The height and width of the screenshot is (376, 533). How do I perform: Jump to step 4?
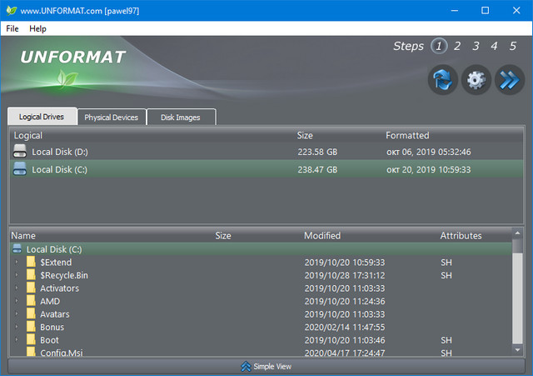coord(494,47)
